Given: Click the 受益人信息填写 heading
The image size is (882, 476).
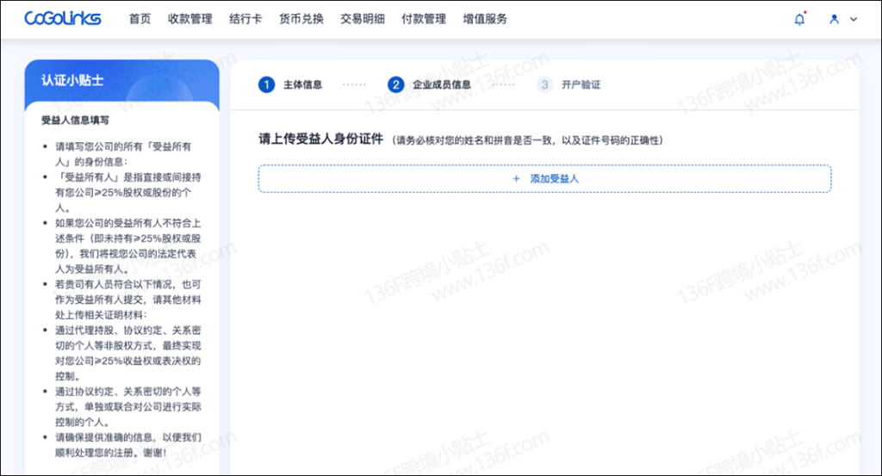Looking at the screenshot, I should coord(76,121).
